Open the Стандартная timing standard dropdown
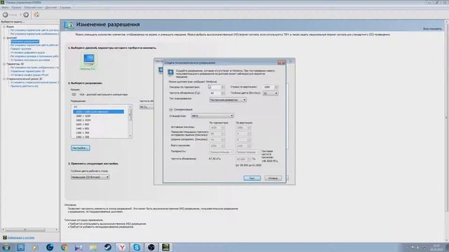Screen dimensions: 449x252 (212, 116)
